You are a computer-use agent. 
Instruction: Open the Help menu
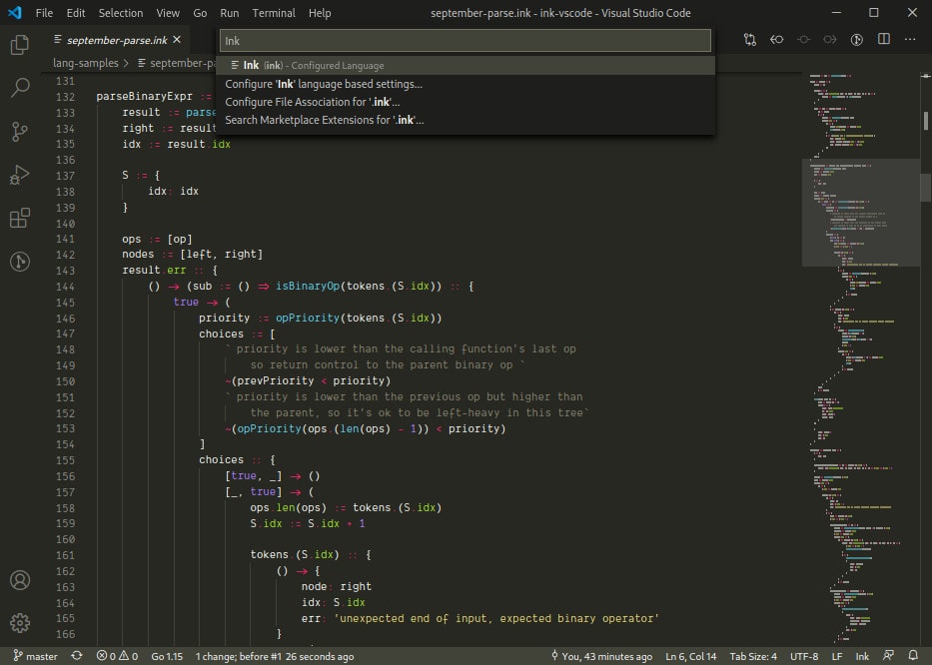click(320, 13)
